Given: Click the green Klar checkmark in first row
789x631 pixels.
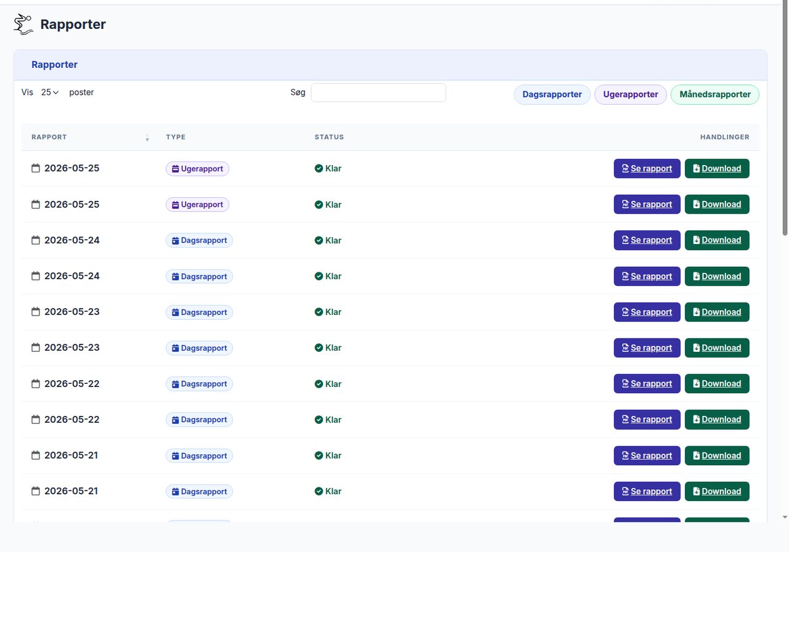Looking at the screenshot, I should 319,168.
